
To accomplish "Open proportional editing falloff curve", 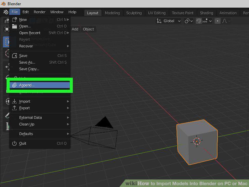I will 226,21.
